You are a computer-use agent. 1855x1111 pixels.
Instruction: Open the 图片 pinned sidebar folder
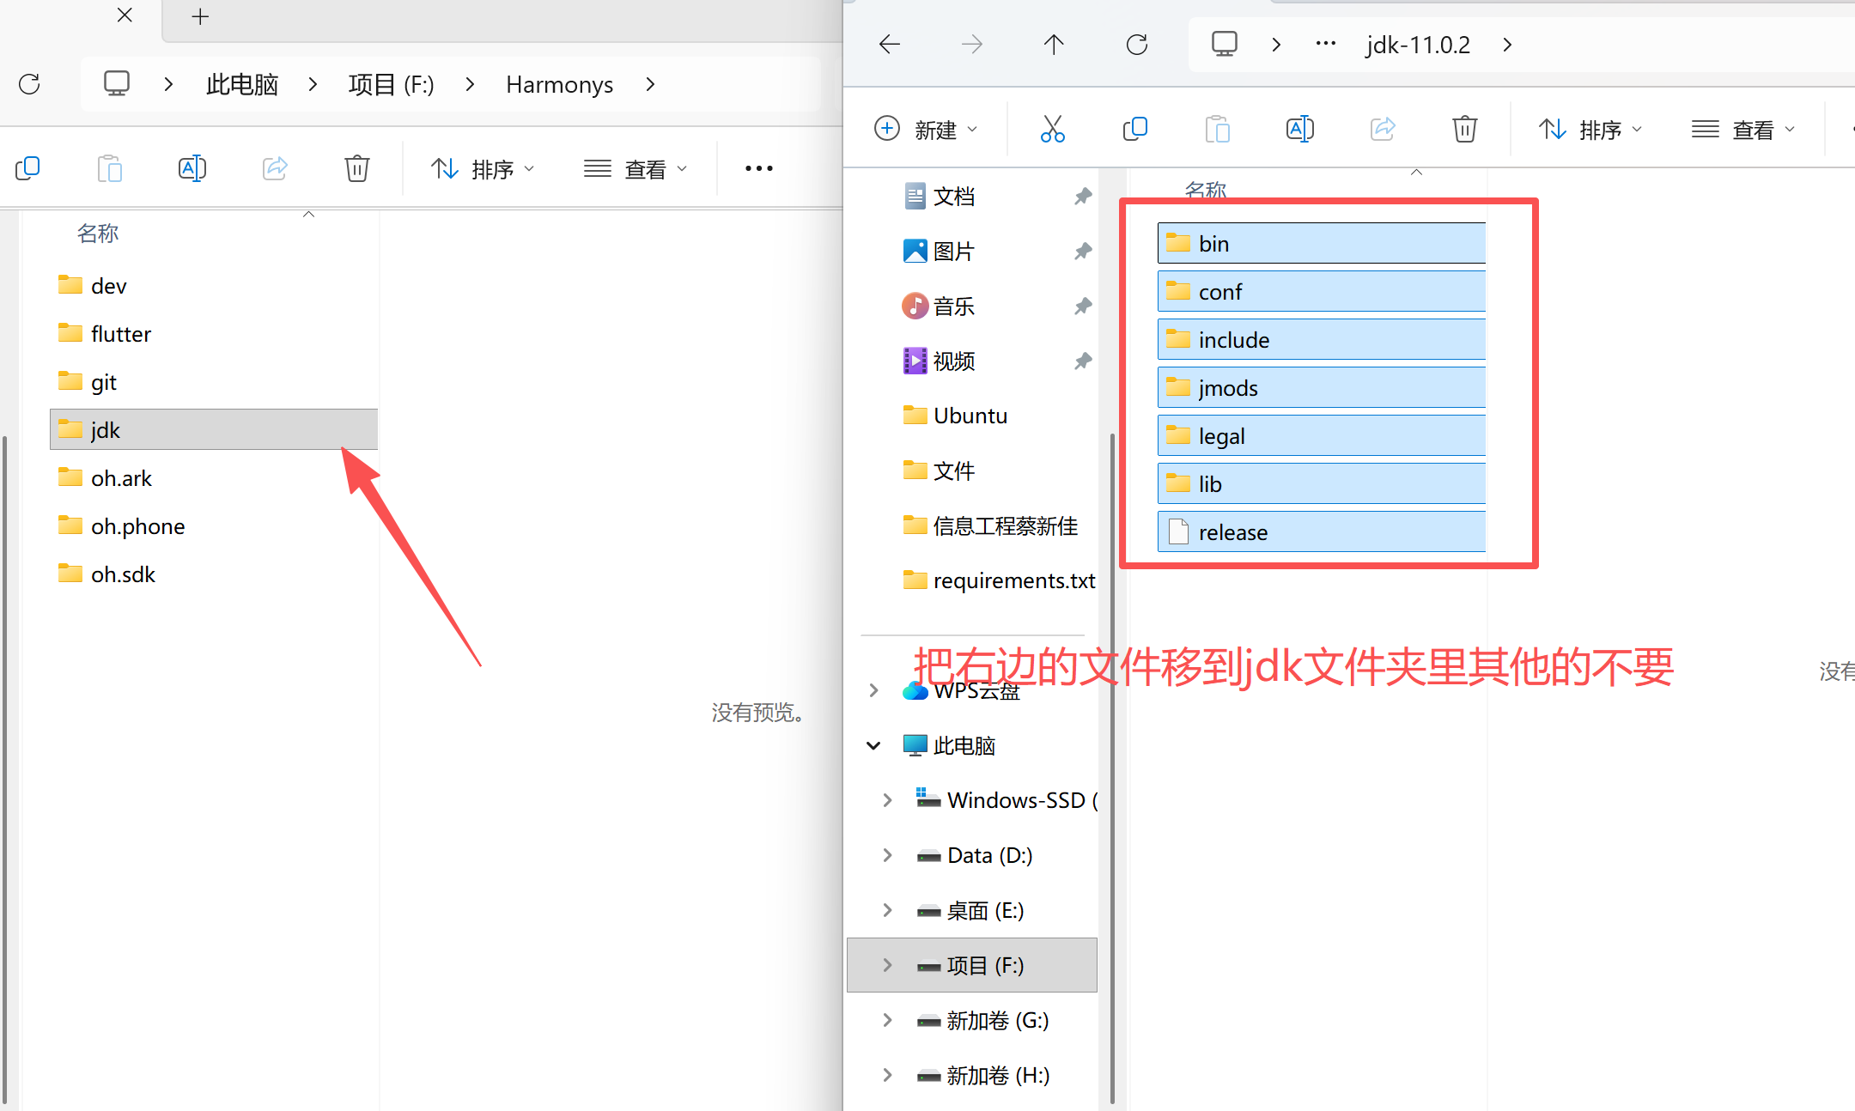click(x=953, y=252)
